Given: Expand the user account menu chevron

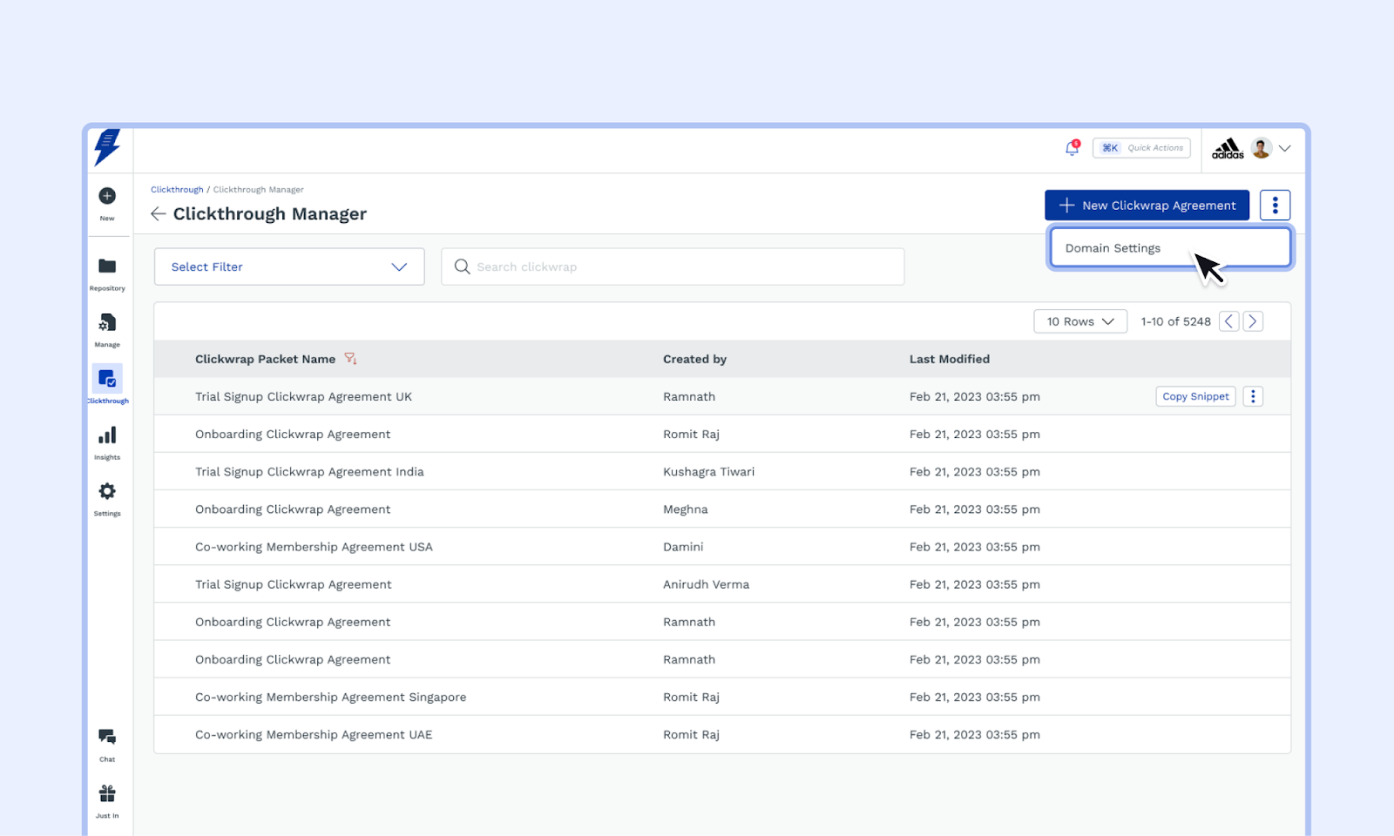Looking at the screenshot, I should tap(1285, 148).
